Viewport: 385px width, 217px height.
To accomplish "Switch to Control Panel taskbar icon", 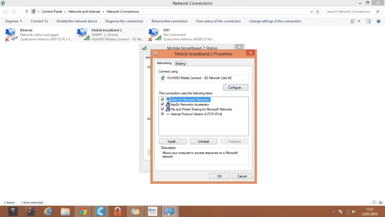I will [169, 211].
